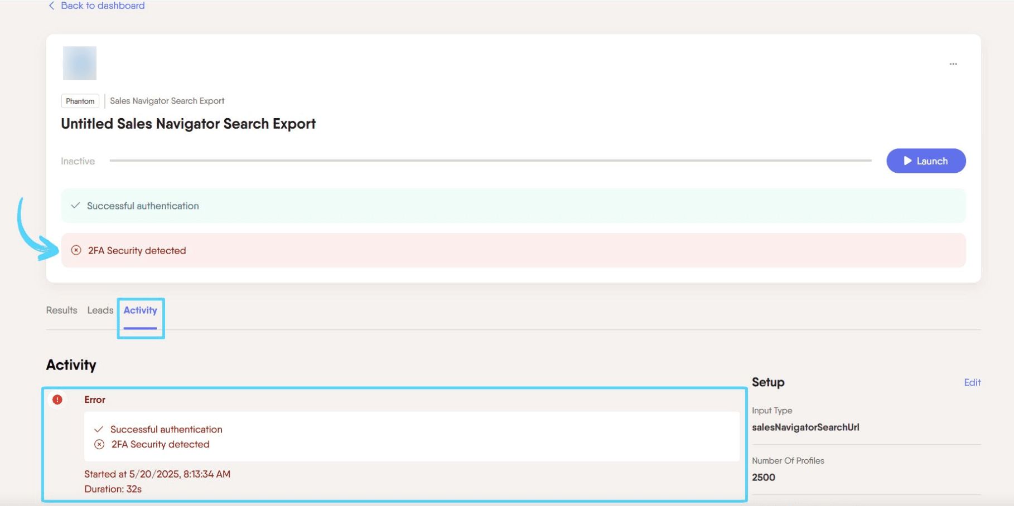Select the Activity tab

(140, 310)
